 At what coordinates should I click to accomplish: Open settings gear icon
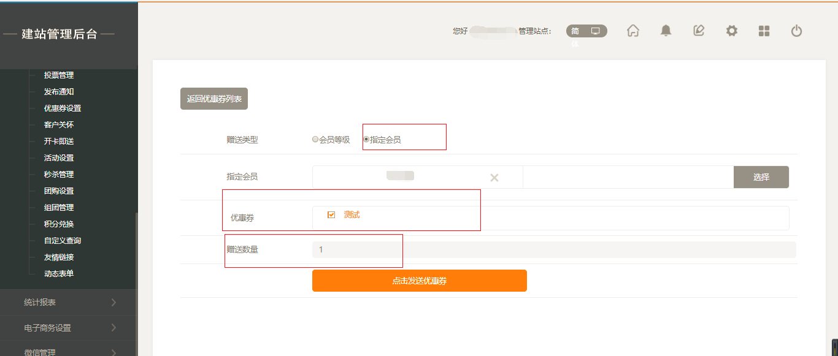point(731,31)
